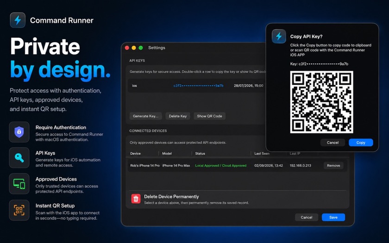Click the lightning icon in Copy API Key dialog
389x243 pixels.
coord(279,36)
